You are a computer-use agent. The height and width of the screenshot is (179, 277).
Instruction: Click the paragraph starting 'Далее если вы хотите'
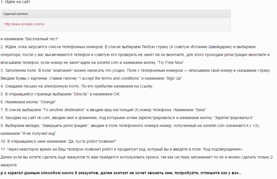(x=137, y=161)
